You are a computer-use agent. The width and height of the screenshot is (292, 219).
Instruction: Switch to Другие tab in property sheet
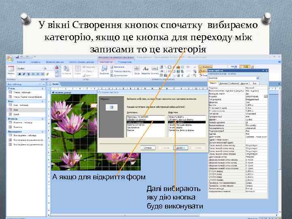click(244, 84)
